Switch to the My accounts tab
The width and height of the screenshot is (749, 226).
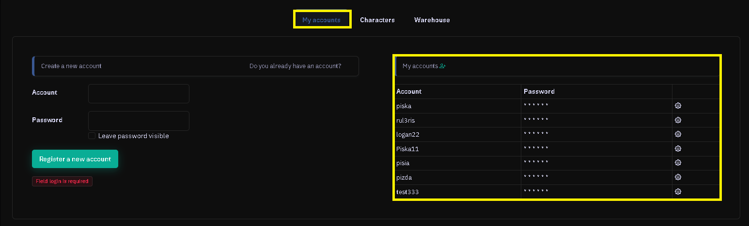click(321, 20)
